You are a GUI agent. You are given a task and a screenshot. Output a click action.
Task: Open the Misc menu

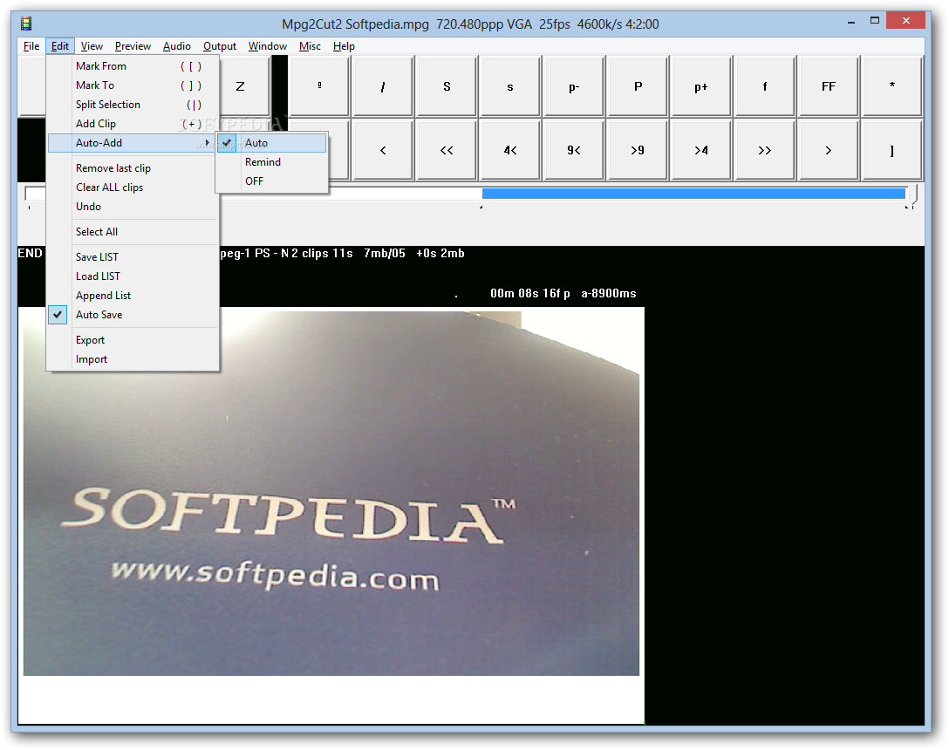(310, 46)
